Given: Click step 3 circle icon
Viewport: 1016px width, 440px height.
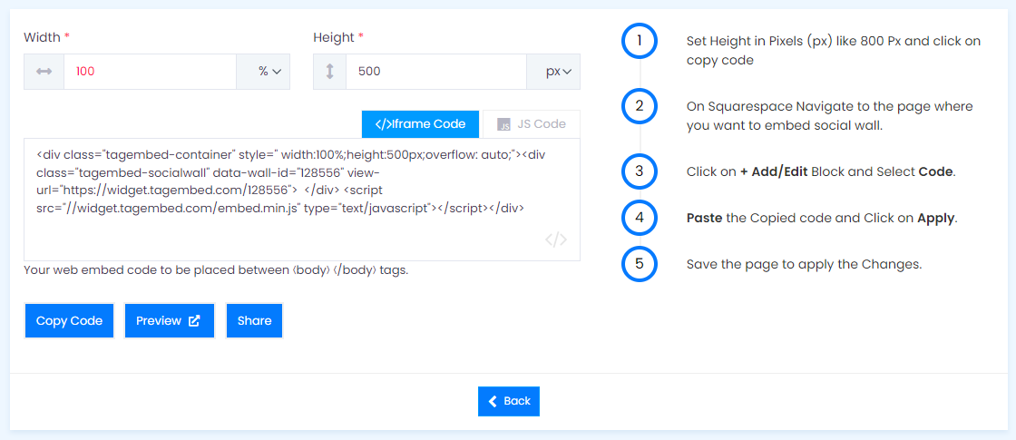Looking at the screenshot, I should coord(640,171).
